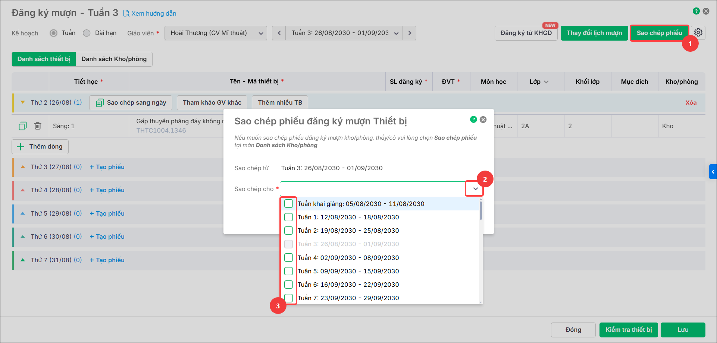This screenshot has height=343, width=717.
Task: Switch to Danh sách thiết bị tab
Action: pos(44,59)
